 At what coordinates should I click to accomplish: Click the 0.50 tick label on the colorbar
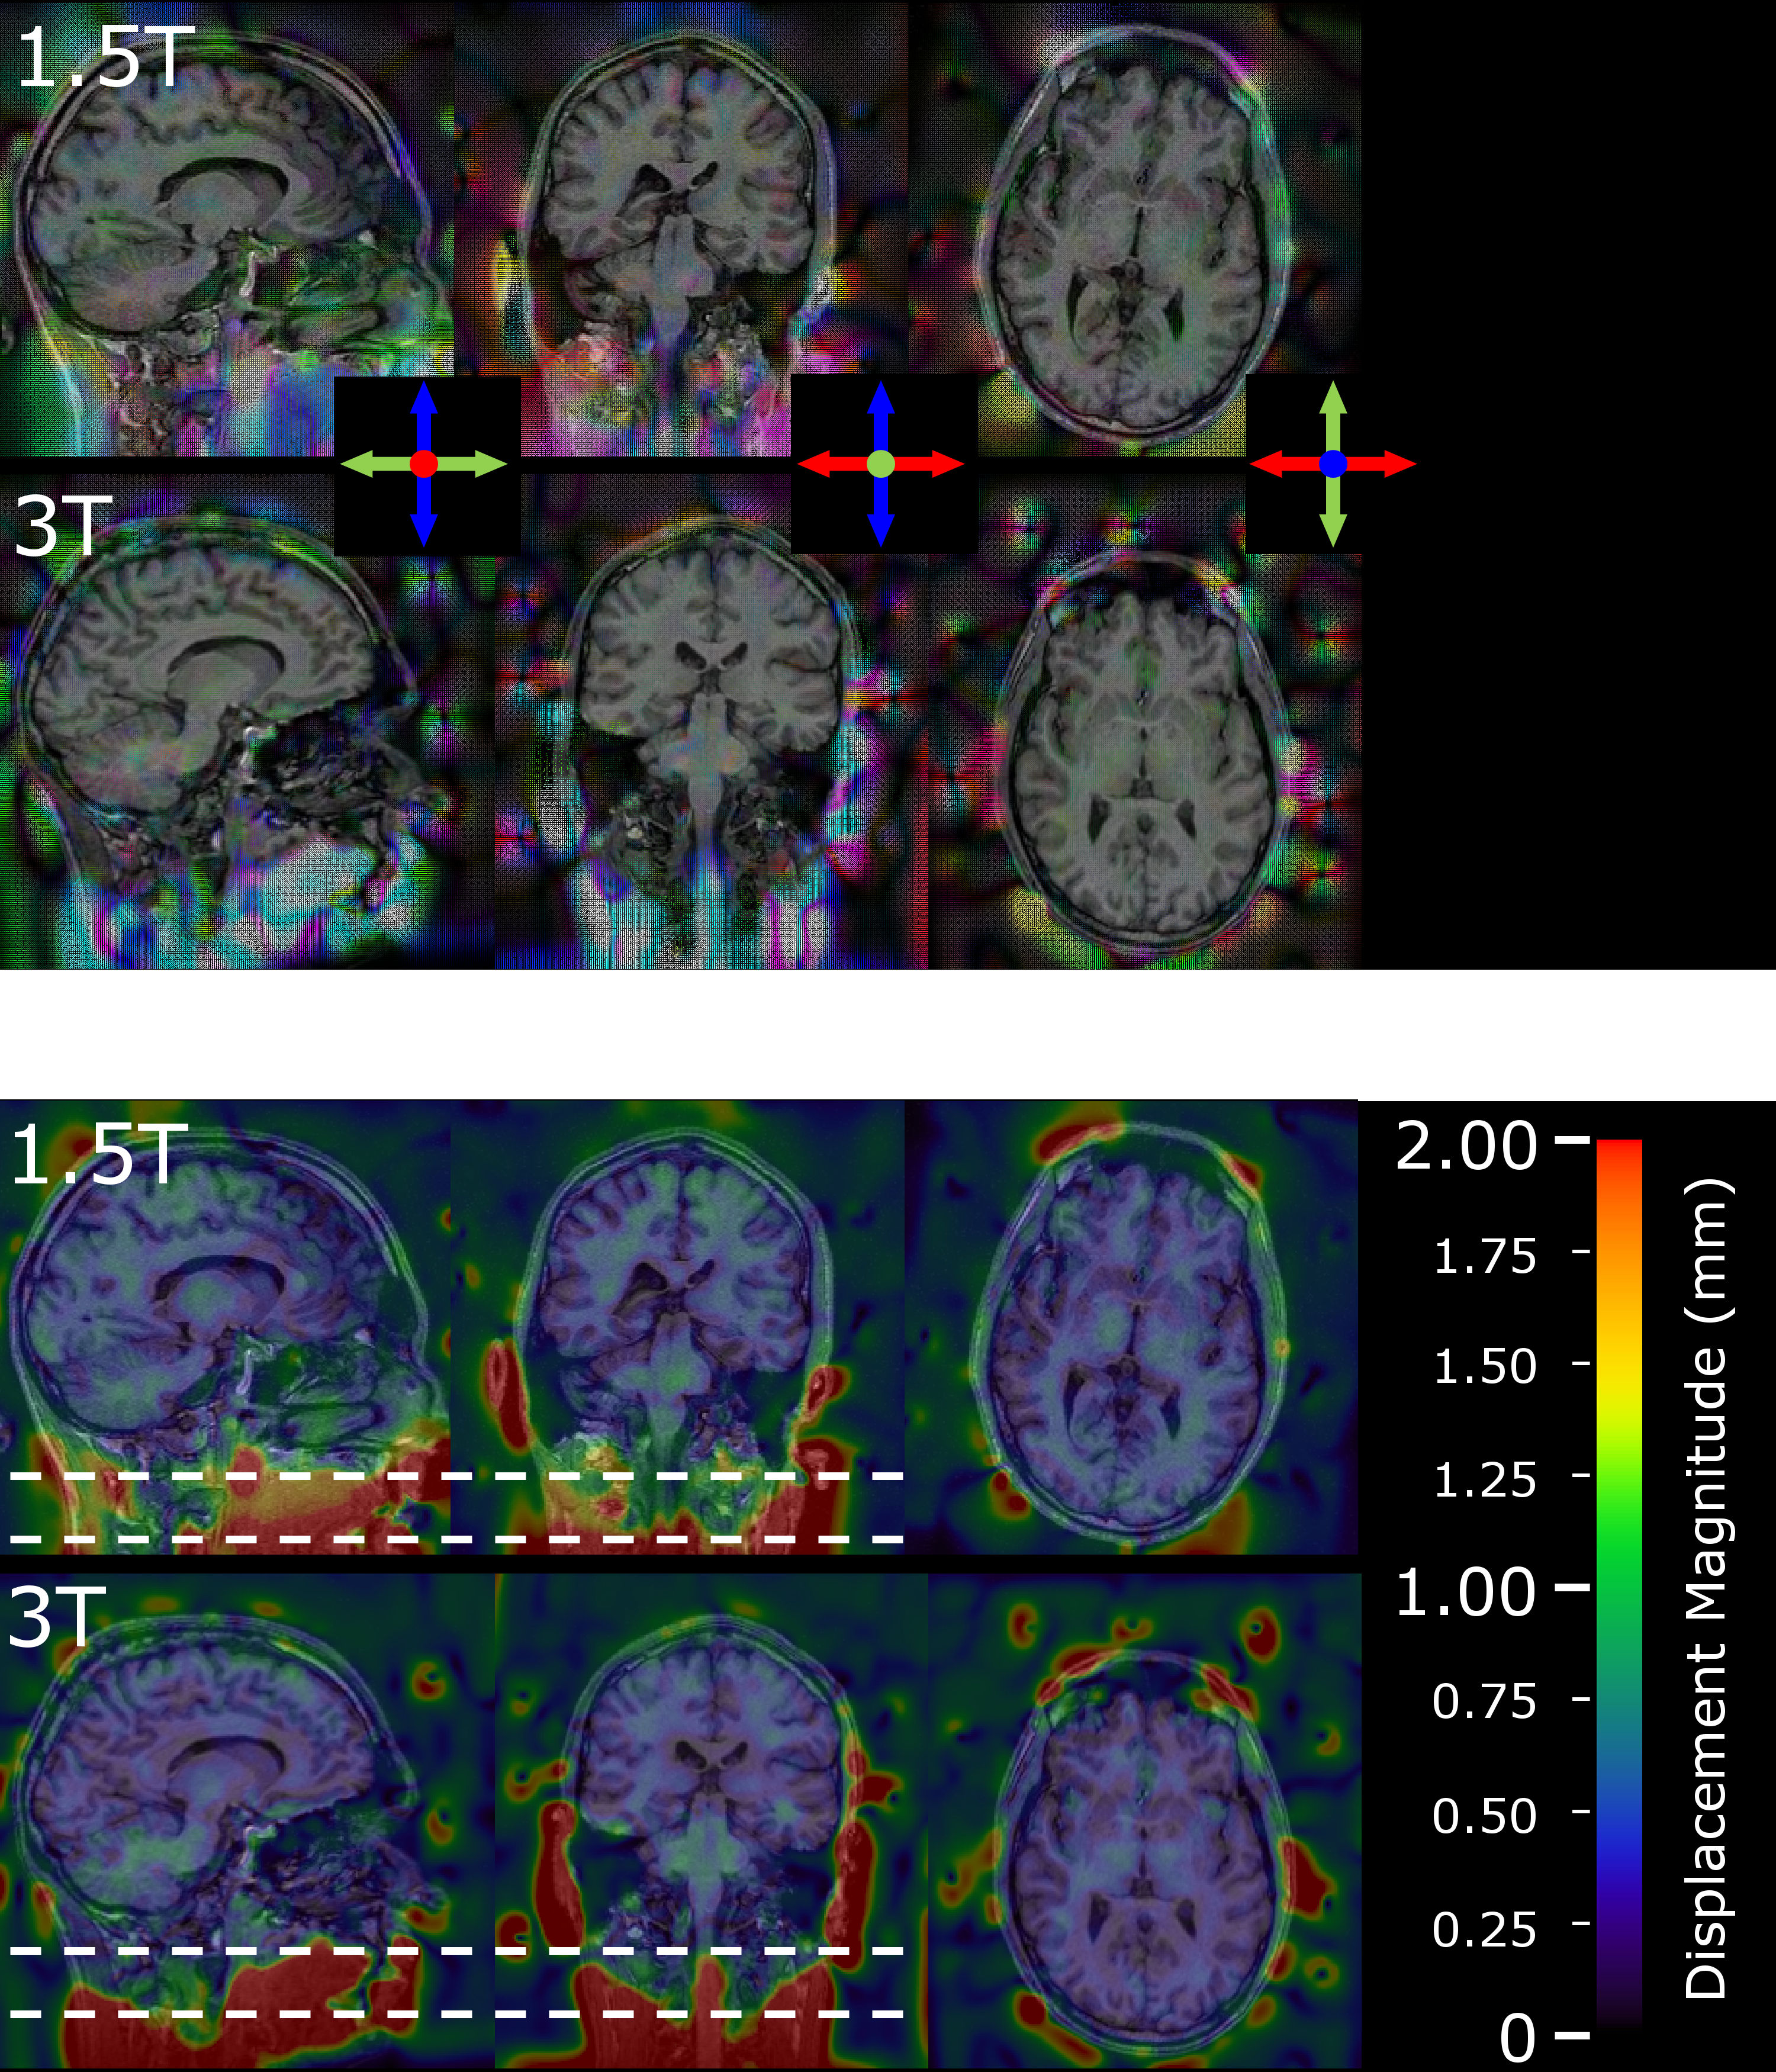[x=1484, y=1816]
